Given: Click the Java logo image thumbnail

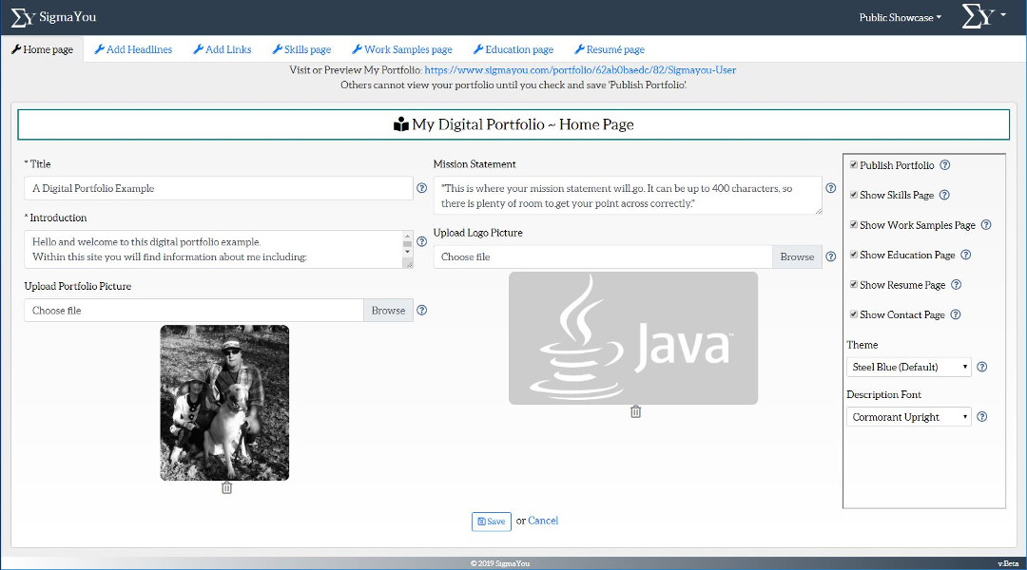Looking at the screenshot, I should pos(633,338).
